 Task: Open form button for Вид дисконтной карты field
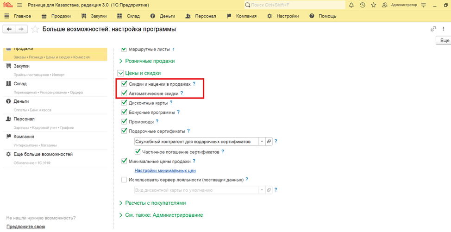(x=269, y=190)
